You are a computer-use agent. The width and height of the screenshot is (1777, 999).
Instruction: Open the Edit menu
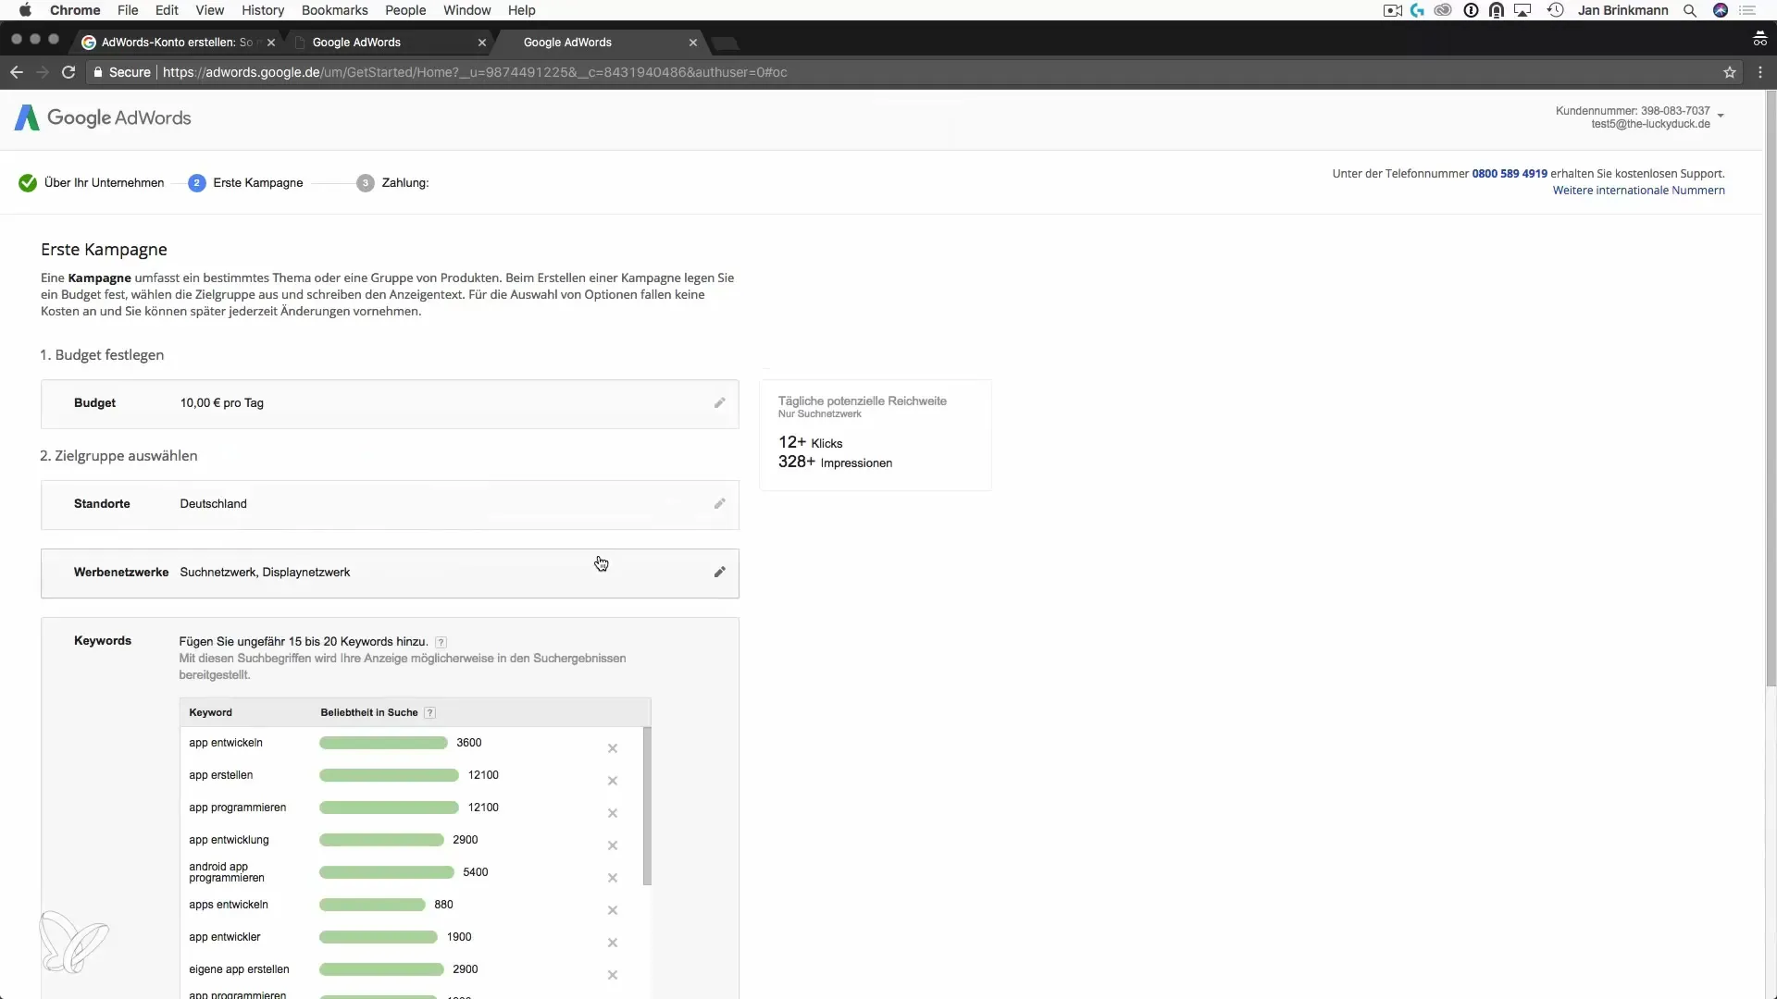(168, 10)
